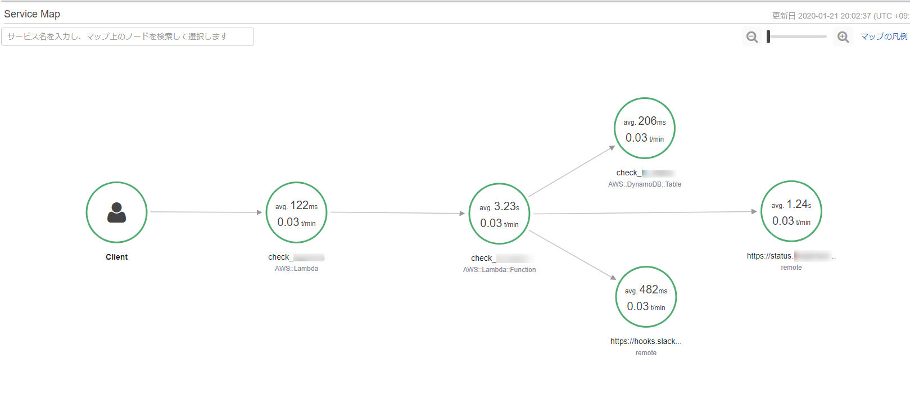Select the node circle showing avg. 122ms

[x=296, y=212]
